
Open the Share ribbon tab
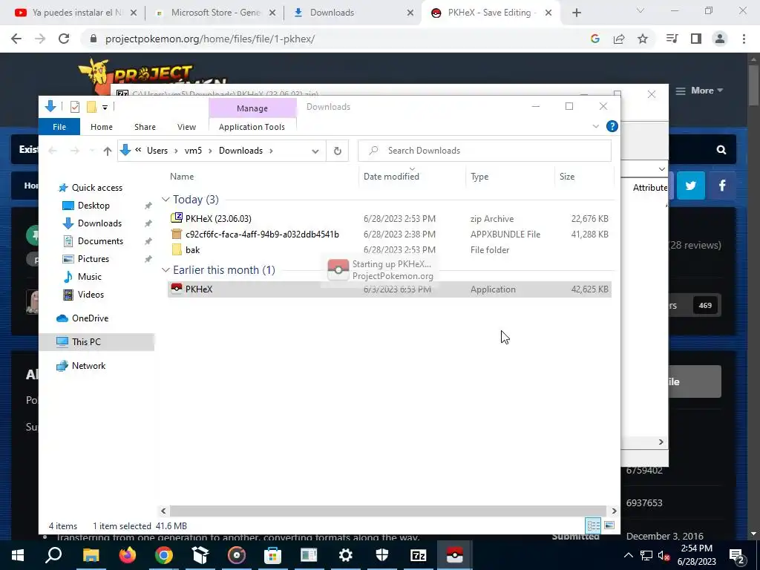(x=145, y=127)
